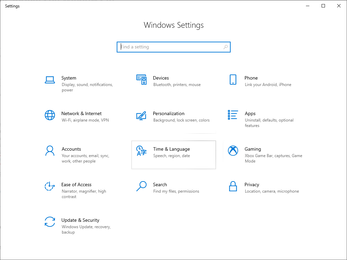347x260 pixels.
Task: Open the Devices heading
Action: click(161, 78)
